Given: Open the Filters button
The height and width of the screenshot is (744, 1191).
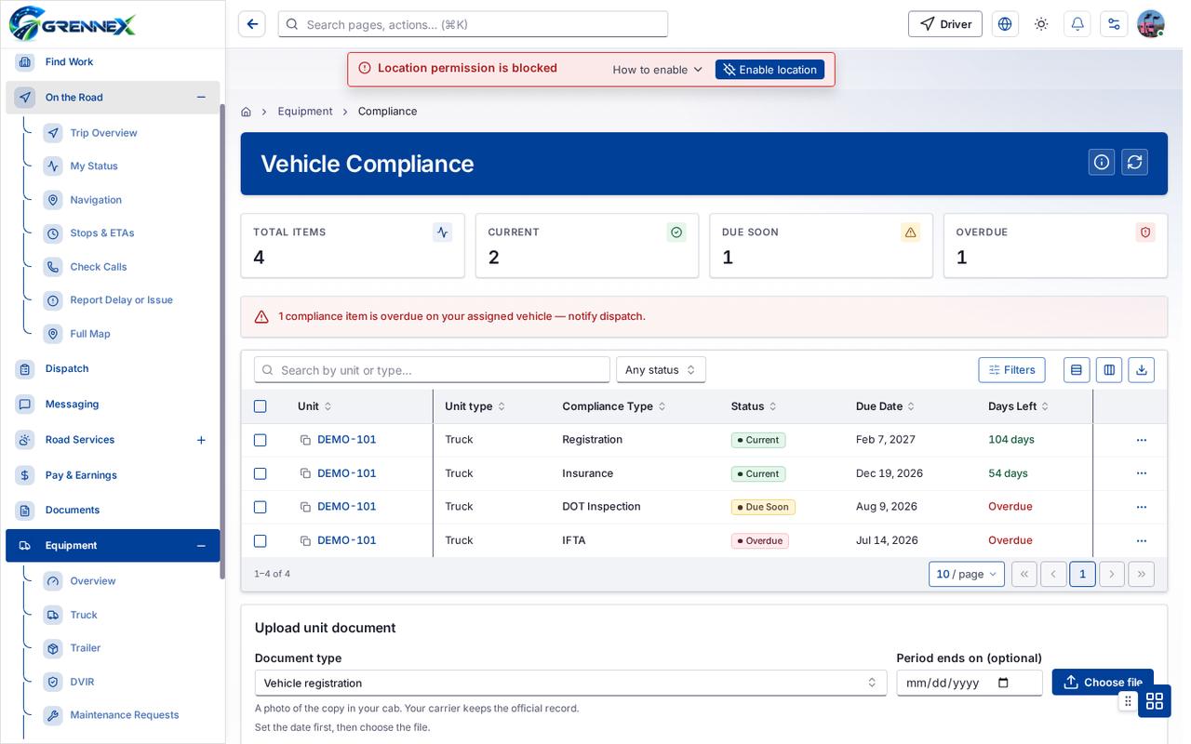Looking at the screenshot, I should pos(1011,370).
